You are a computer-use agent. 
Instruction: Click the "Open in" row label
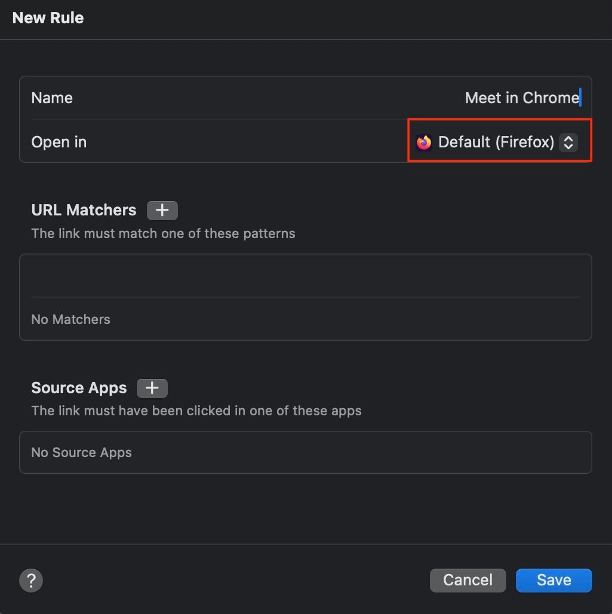[59, 142]
